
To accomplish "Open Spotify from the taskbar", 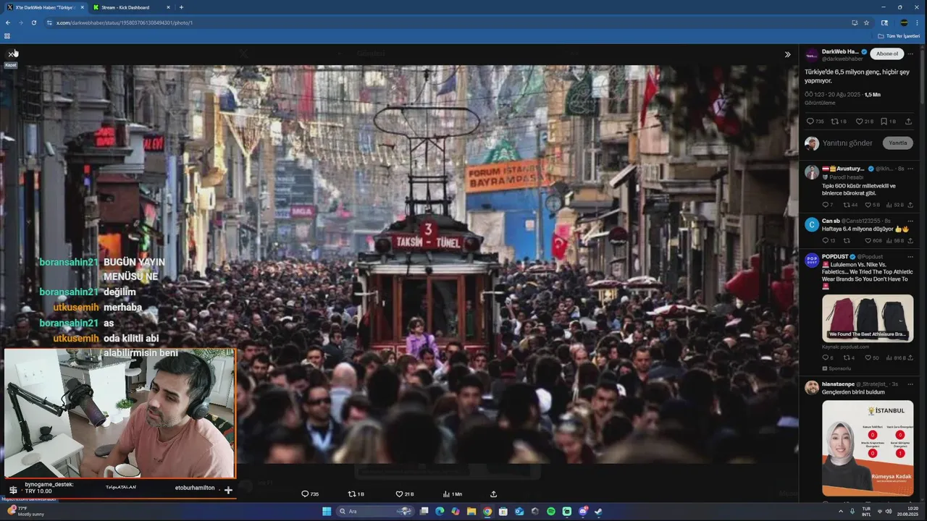I will pos(551,511).
